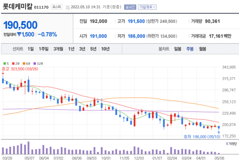The height and width of the screenshot is (162, 239).
Task: Click the 최고 323,500 (03/26) label
Action: click(x=20, y=69)
